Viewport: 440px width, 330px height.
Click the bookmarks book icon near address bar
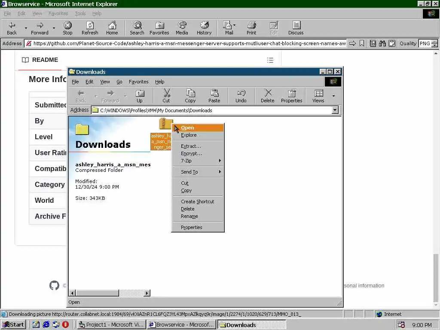pos(373,43)
